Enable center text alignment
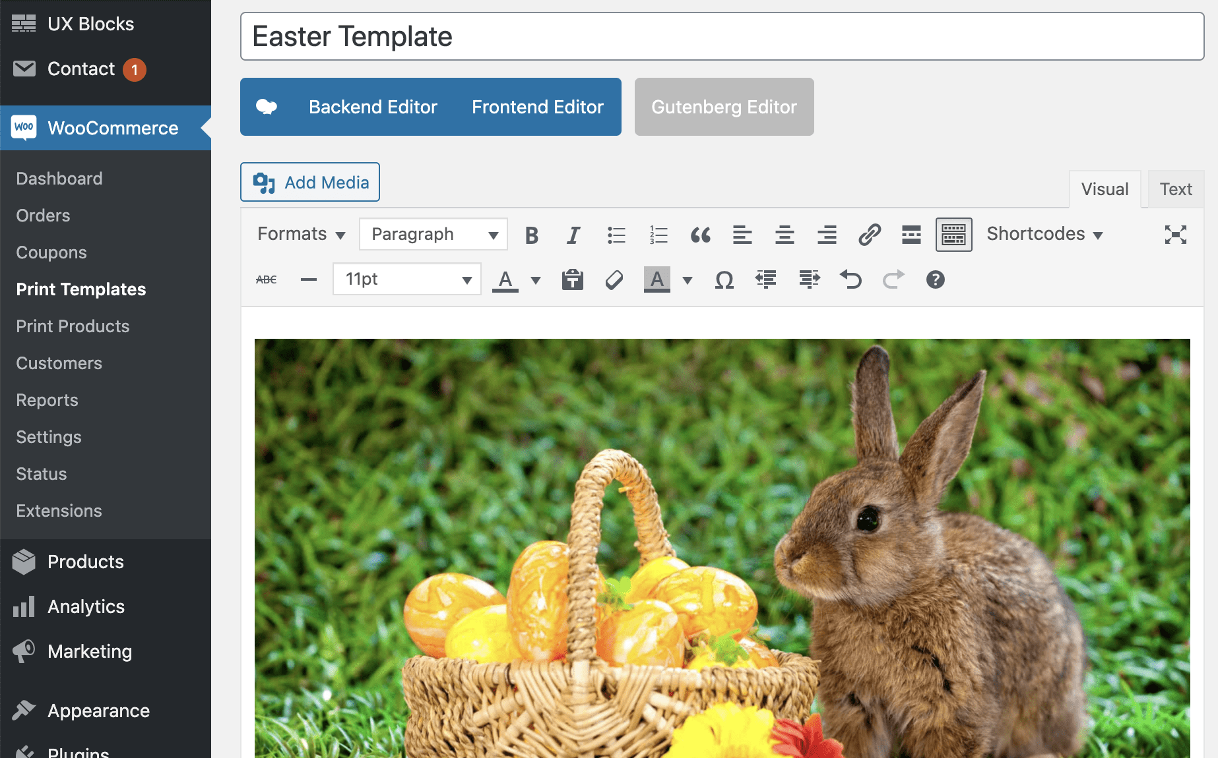The image size is (1218, 758). pyautogui.click(x=785, y=234)
